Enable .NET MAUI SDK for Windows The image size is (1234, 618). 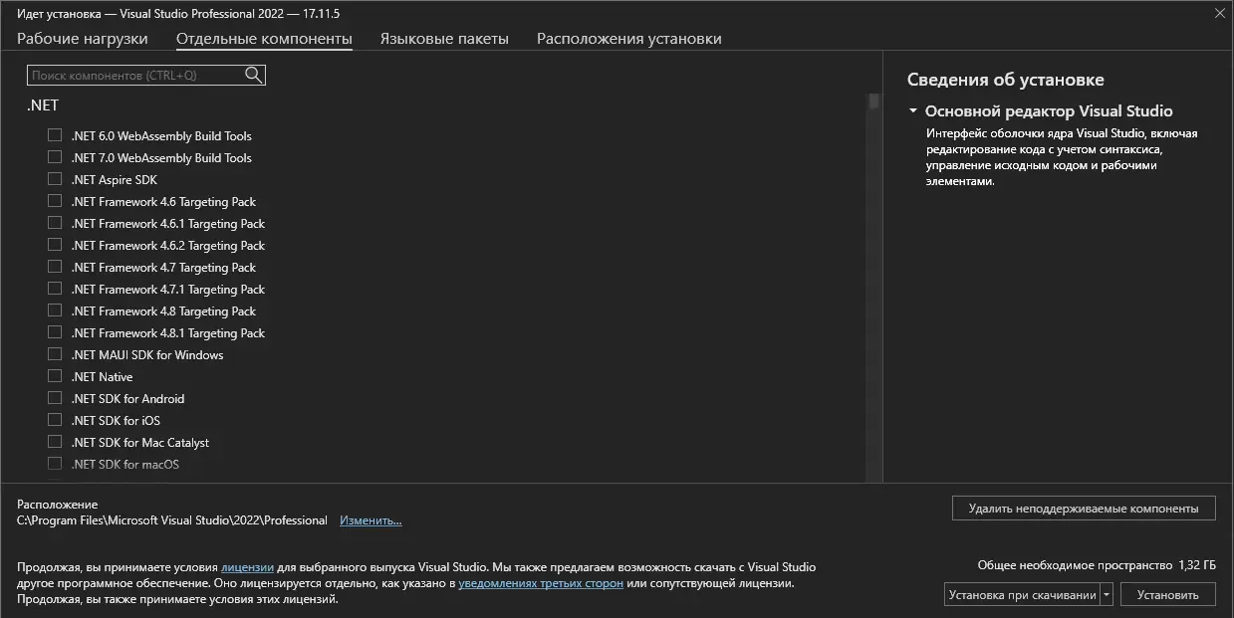(x=55, y=354)
